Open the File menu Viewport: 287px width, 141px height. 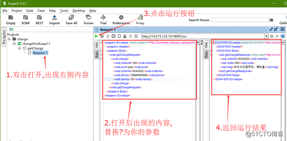[x=5, y=11]
